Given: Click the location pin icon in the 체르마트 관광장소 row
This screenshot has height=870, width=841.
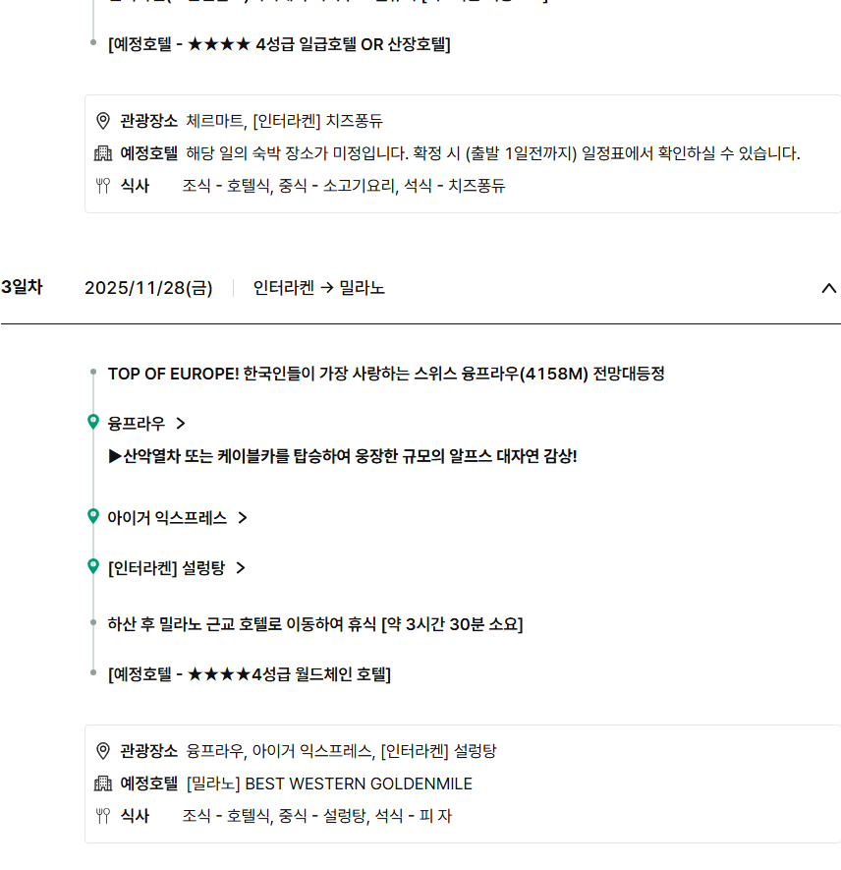Looking at the screenshot, I should point(103,121).
